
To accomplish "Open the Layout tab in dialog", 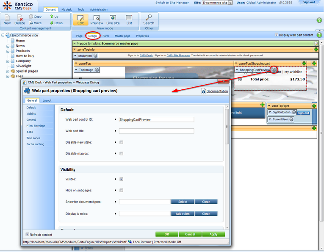I will coord(47,101).
